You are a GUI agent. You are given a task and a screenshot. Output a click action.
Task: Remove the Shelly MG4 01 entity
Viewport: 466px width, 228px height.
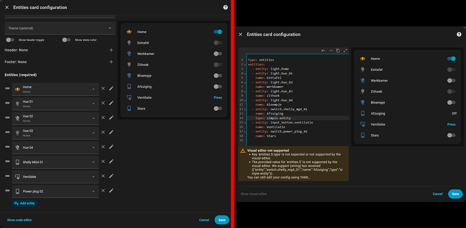(x=103, y=161)
